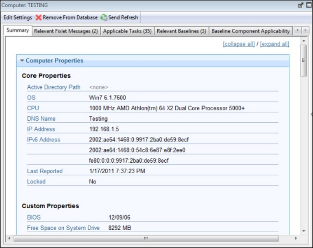Screen dimensions: 313x248
Task: Click the 1/17/2011 7:37:23 PM value
Action: pos(117,171)
